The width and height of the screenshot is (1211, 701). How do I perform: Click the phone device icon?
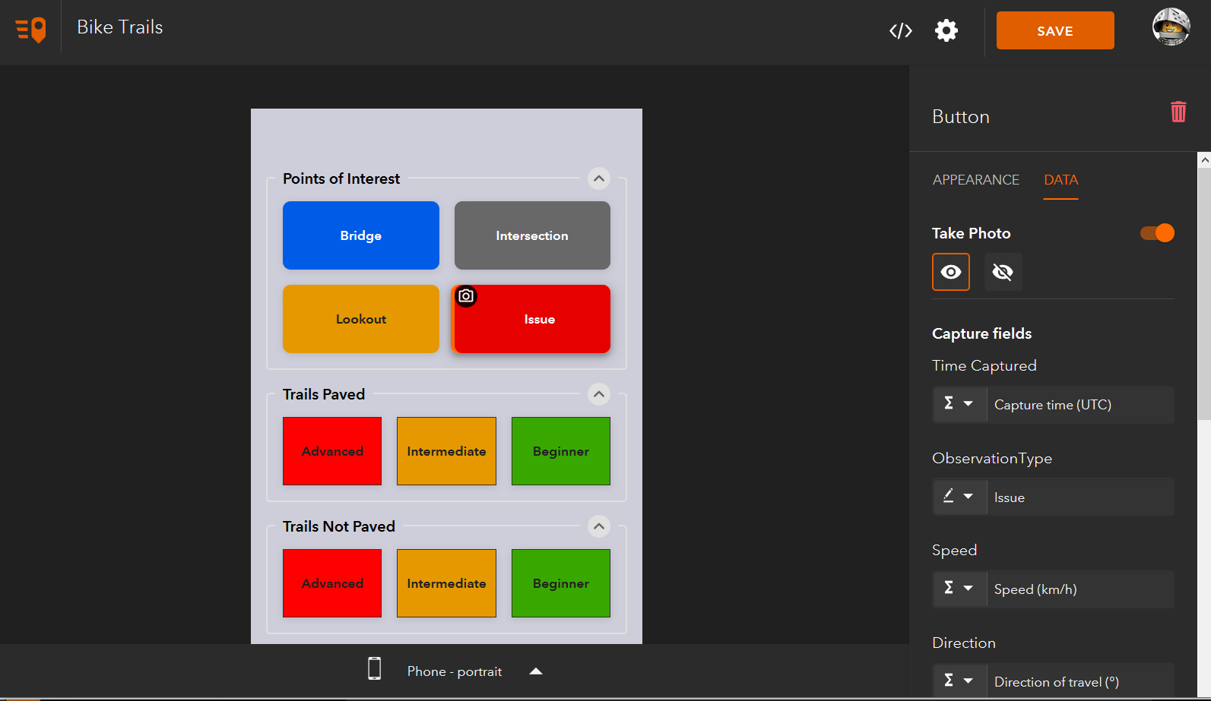pos(374,668)
